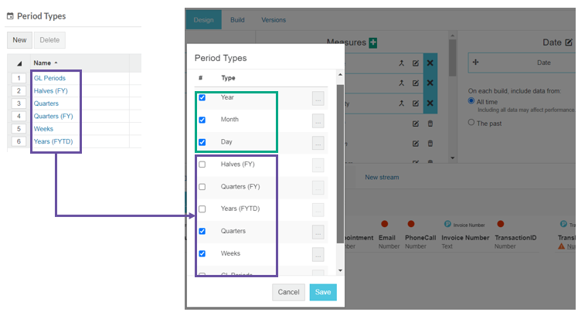578x312 pixels.
Task: Click the New stream link
Action: point(382,177)
